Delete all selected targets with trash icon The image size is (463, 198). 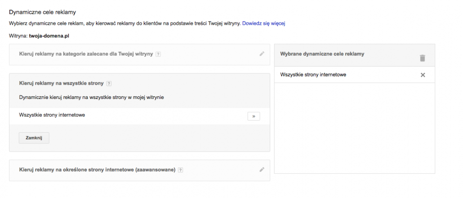click(x=422, y=58)
